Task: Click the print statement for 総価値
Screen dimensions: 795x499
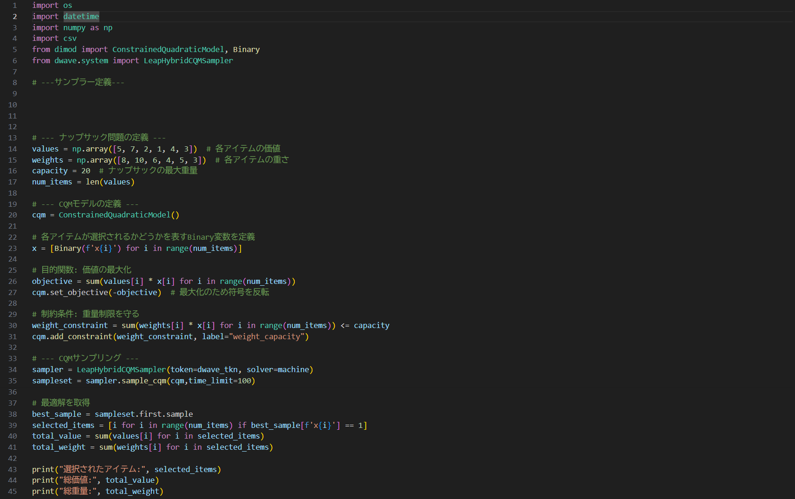Action: point(95,480)
